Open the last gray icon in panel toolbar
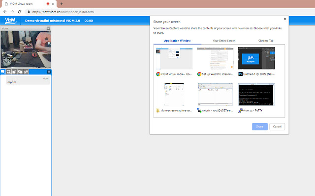Image resolution: width=315 pixels, height=196 pixels. (26, 72)
